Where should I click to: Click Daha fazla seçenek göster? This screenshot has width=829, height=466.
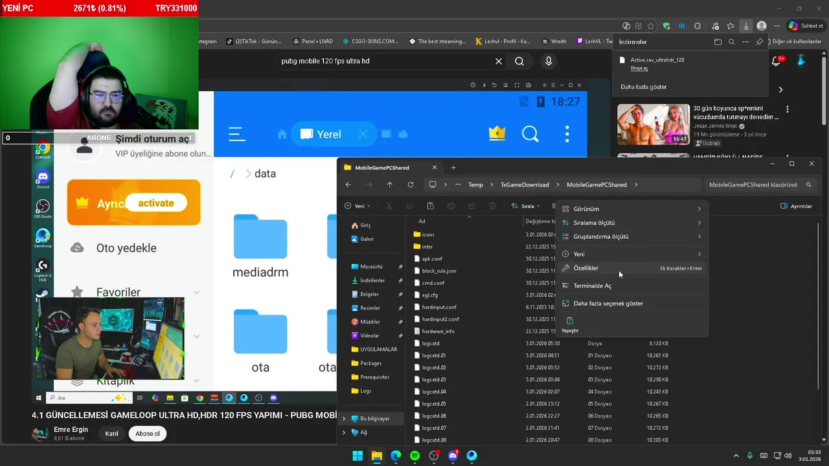click(632, 303)
